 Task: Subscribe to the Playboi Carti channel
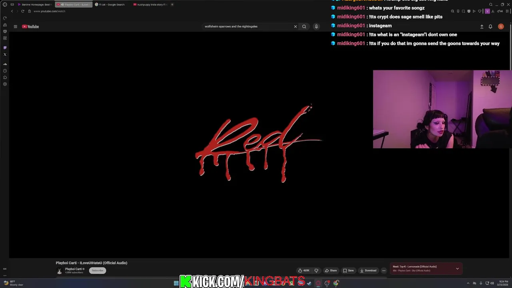(97, 270)
